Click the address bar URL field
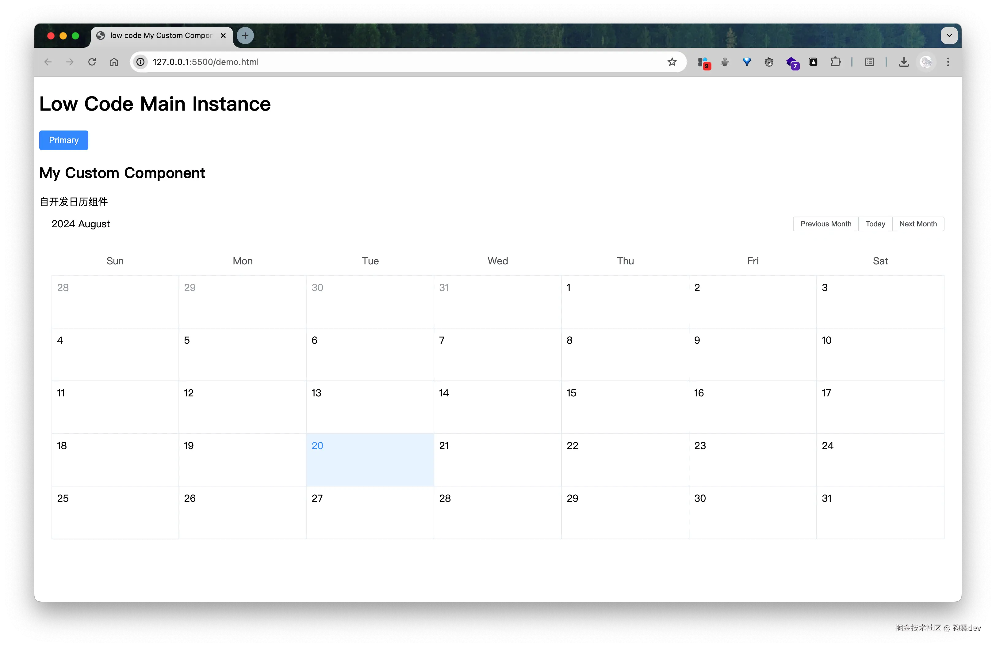 click(x=377, y=62)
